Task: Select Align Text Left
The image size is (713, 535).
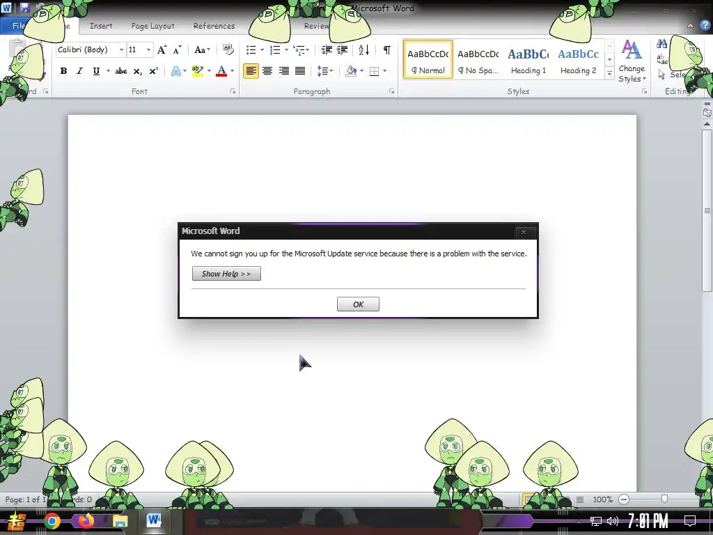Action: (x=251, y=71)
